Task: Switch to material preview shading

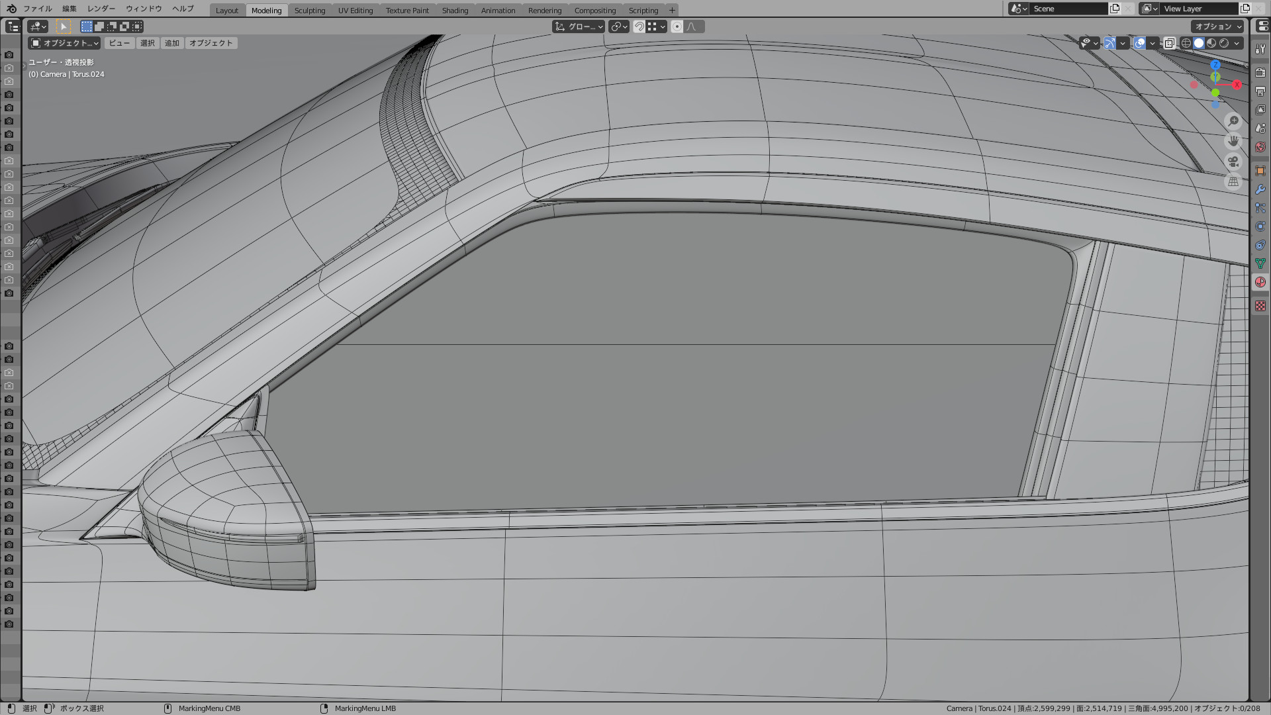Action: click(1211, 43)
